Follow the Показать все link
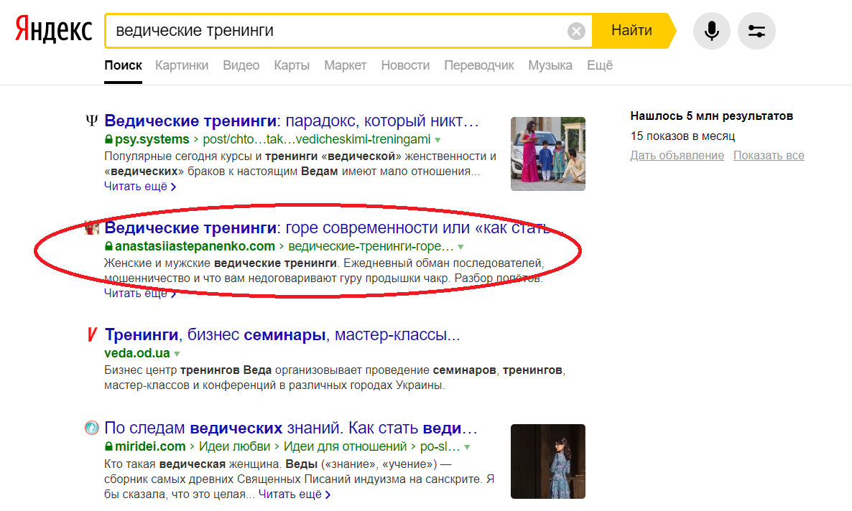 click(769, 156)
